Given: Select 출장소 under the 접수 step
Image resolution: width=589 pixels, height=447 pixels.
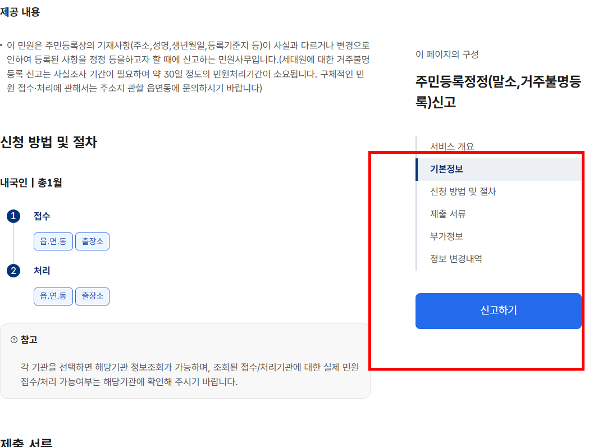Looking at the screenshot, I should pyautogui.click(x=92, y=241).
